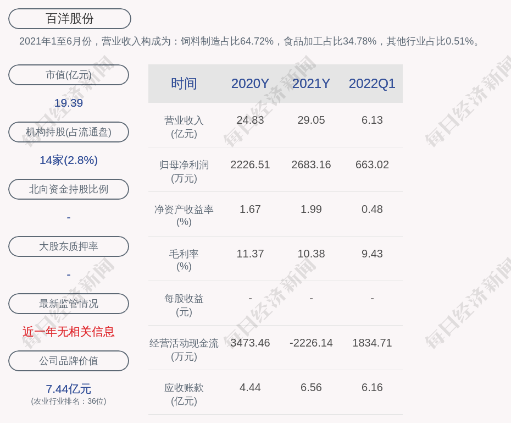Select the 应收账款 2022Q1 value 6.16
511x423 pixels.
tap(372, 387)
